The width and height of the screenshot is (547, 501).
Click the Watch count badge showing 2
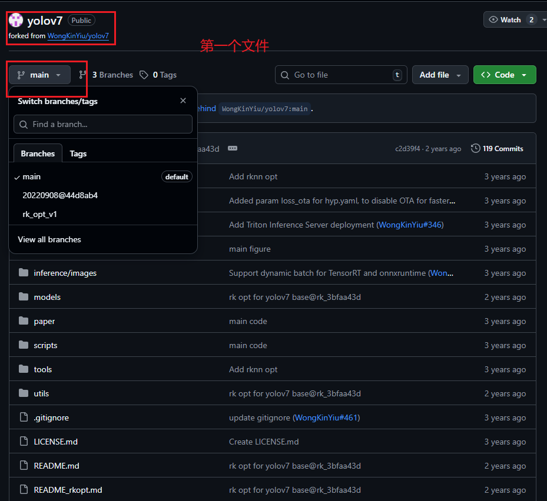click(531, 20)
